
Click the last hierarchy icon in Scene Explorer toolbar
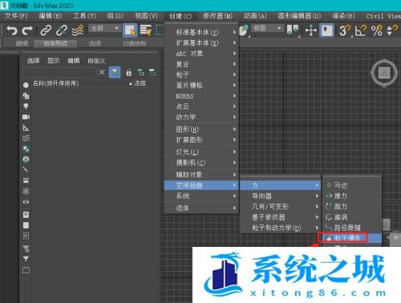(152, 72)
